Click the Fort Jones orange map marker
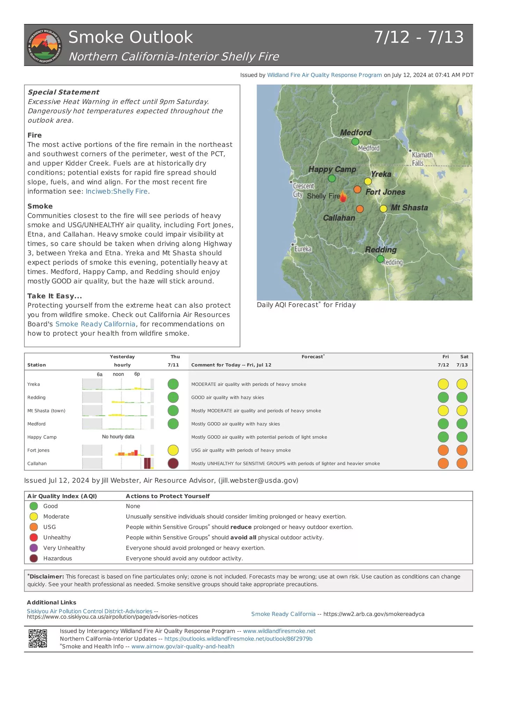This screenshot has height=716, width=506. (357, 189)
